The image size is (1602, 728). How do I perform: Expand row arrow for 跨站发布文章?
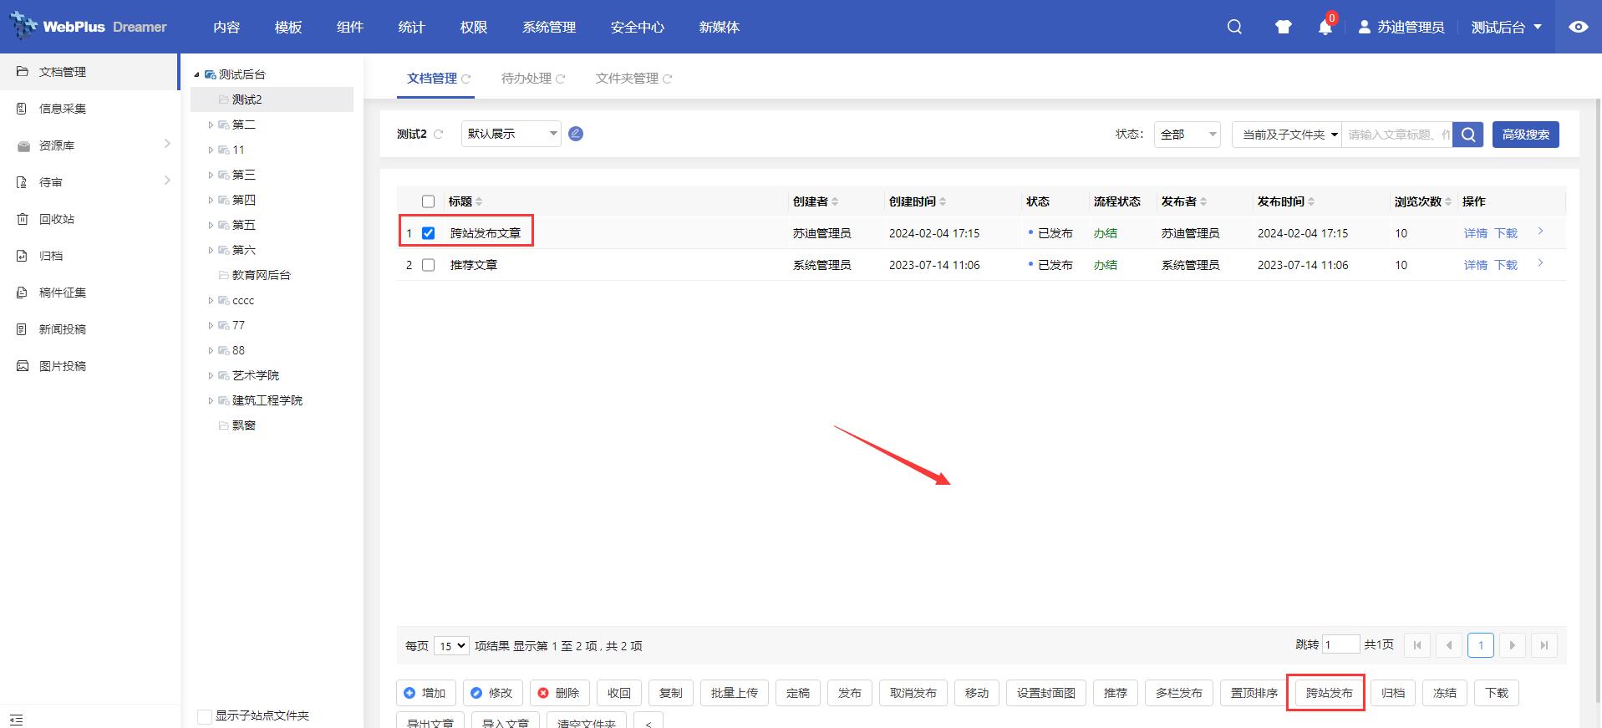(x=1540, y=232)
